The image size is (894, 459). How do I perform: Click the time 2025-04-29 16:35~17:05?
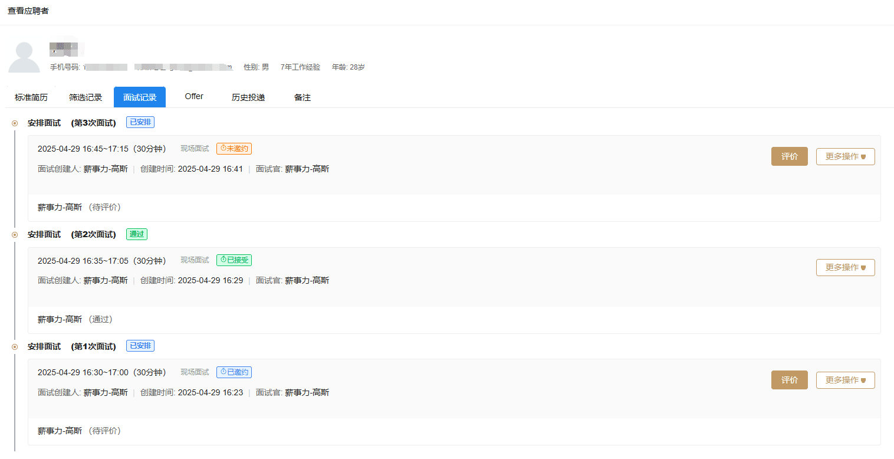(x=83, y=260)
